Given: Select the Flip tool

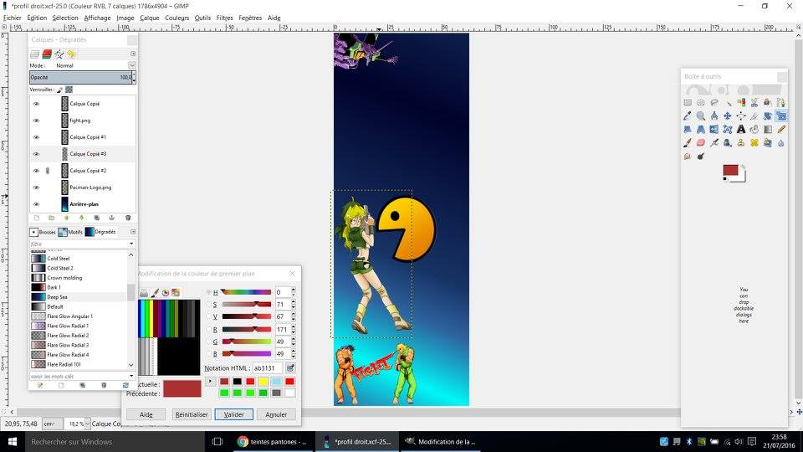Looking at the screenshot, I should (713, 129).
